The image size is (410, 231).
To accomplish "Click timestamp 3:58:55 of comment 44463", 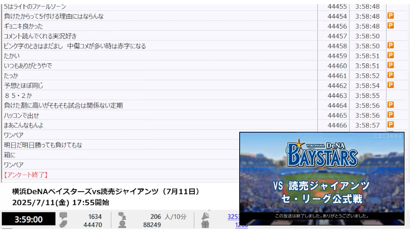I will pos(367,95).
